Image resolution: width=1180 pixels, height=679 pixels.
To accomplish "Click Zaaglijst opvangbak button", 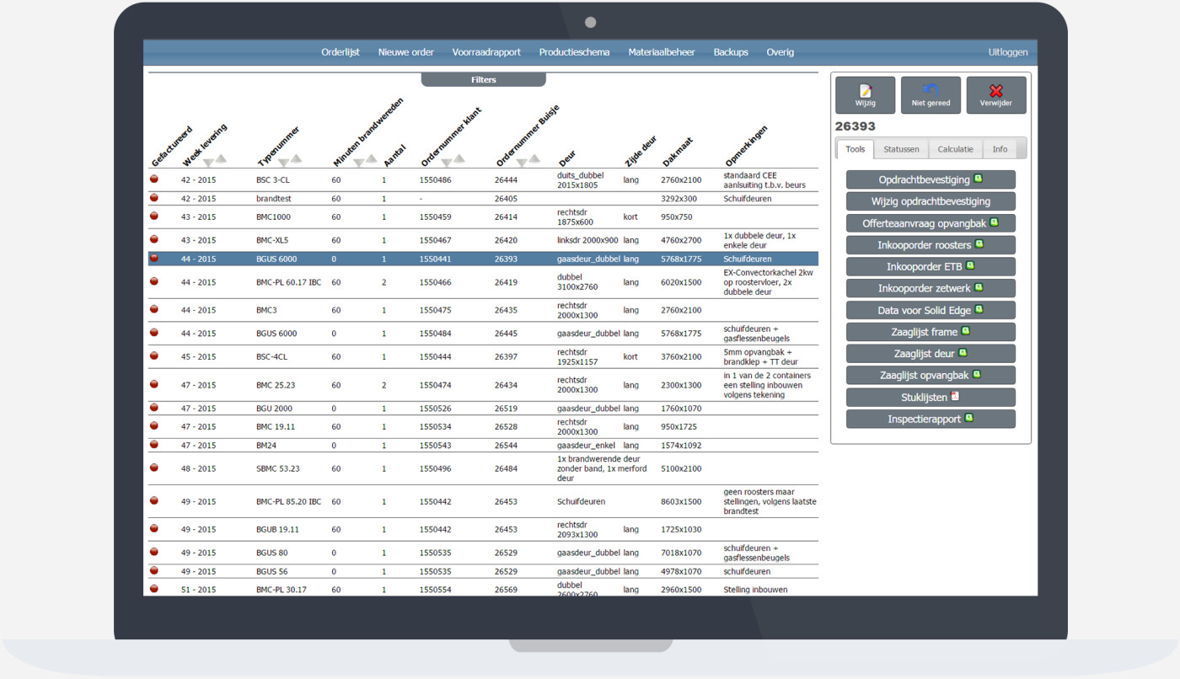I will pyautogui.click(x=931, y=375).
